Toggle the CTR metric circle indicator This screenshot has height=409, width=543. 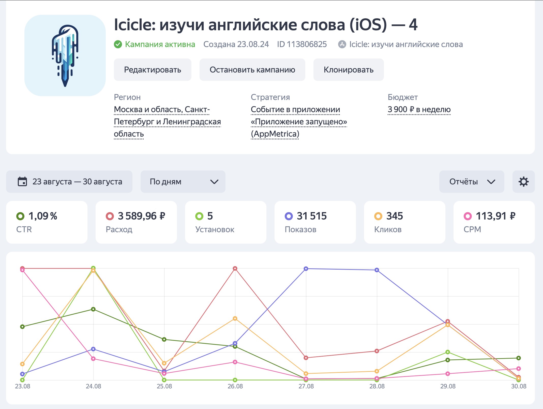pos(20,216)
